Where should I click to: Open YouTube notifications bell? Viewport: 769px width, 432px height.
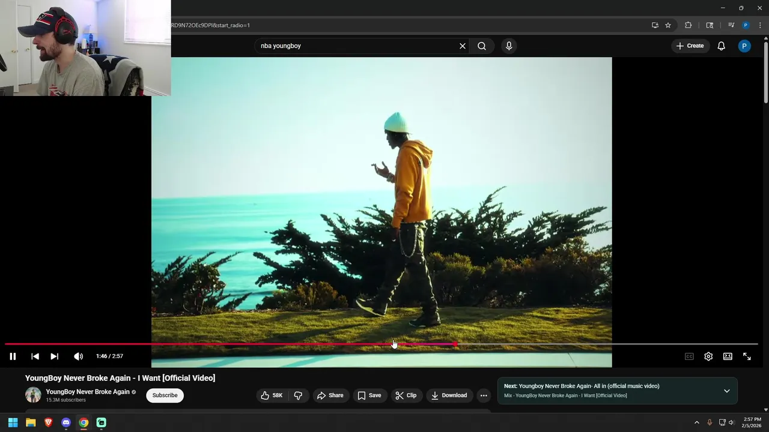coord(722,46)
